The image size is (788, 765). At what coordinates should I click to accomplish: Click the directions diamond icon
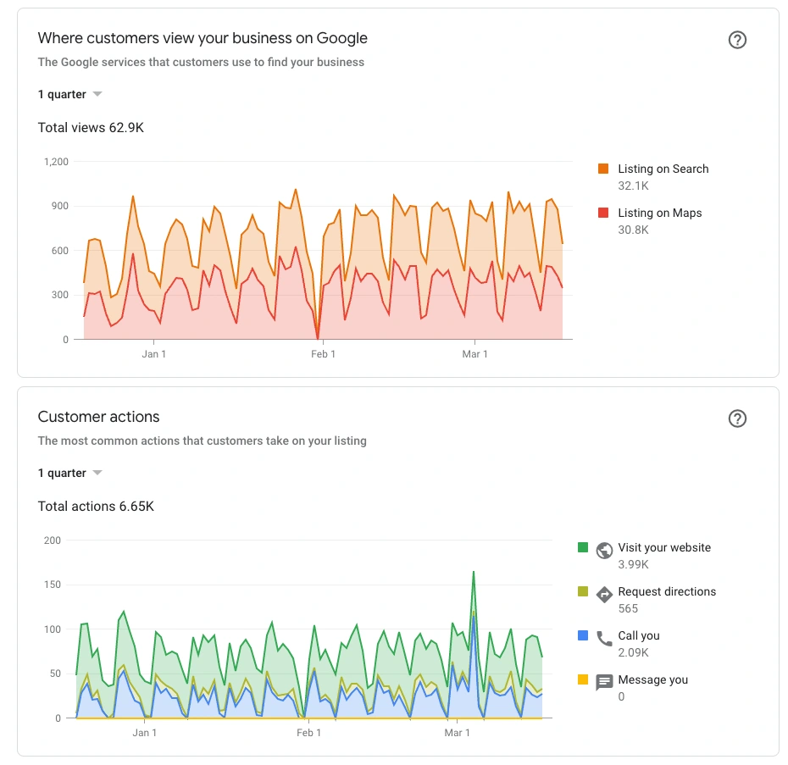604,595
